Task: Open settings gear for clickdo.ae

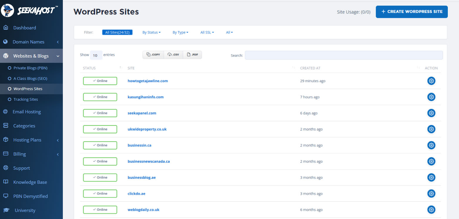Action: pos(431,194)
